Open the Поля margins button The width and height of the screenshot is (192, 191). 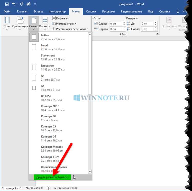tap(7, 23)
